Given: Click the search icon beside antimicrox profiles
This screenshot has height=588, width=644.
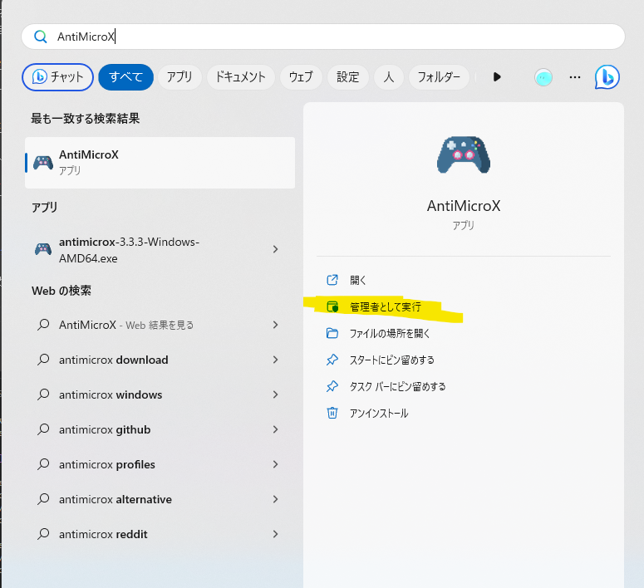Looking at the screenshot, I should (x=43, y=464).
